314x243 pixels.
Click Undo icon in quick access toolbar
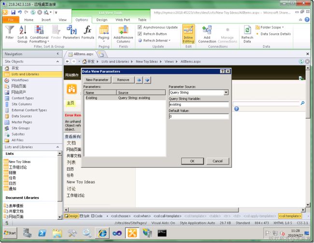click(20, 13)
